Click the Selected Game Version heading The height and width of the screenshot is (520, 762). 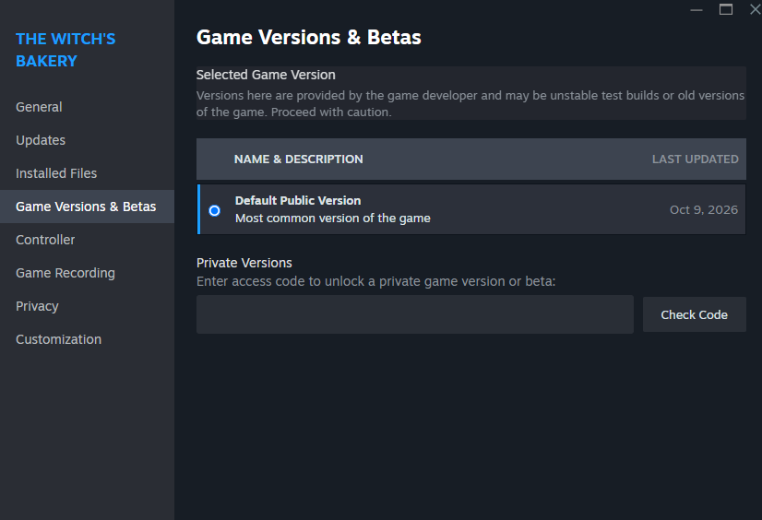[x=266, y=75]
